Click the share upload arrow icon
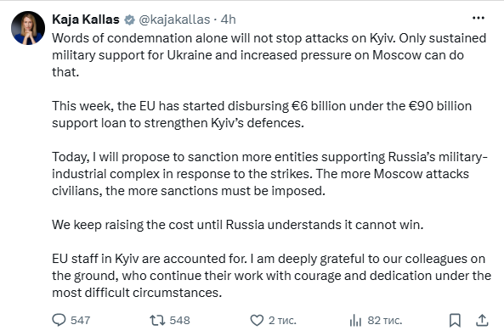504x336 pixels. pyautogui.click(x=482, y=320)
